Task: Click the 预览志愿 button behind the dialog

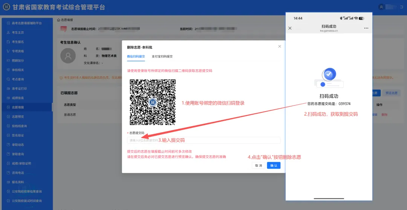Action: click(x=392, y=93)
